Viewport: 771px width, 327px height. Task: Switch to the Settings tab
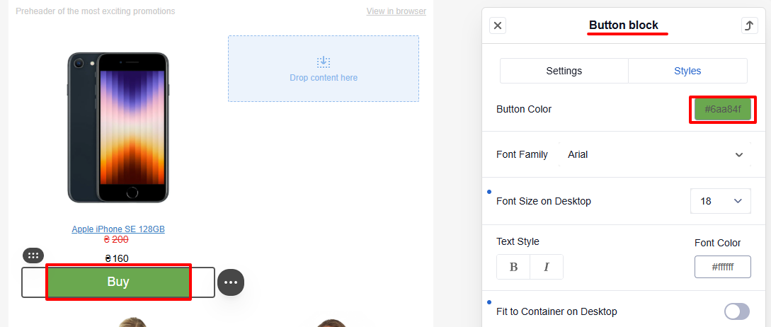coord(564,71)
